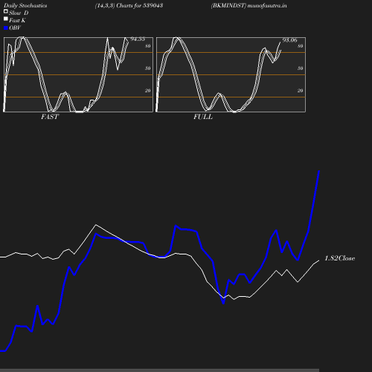
Task: Click the '(BKMINDST) munafasutra.in' text
Action: point(248,5)
